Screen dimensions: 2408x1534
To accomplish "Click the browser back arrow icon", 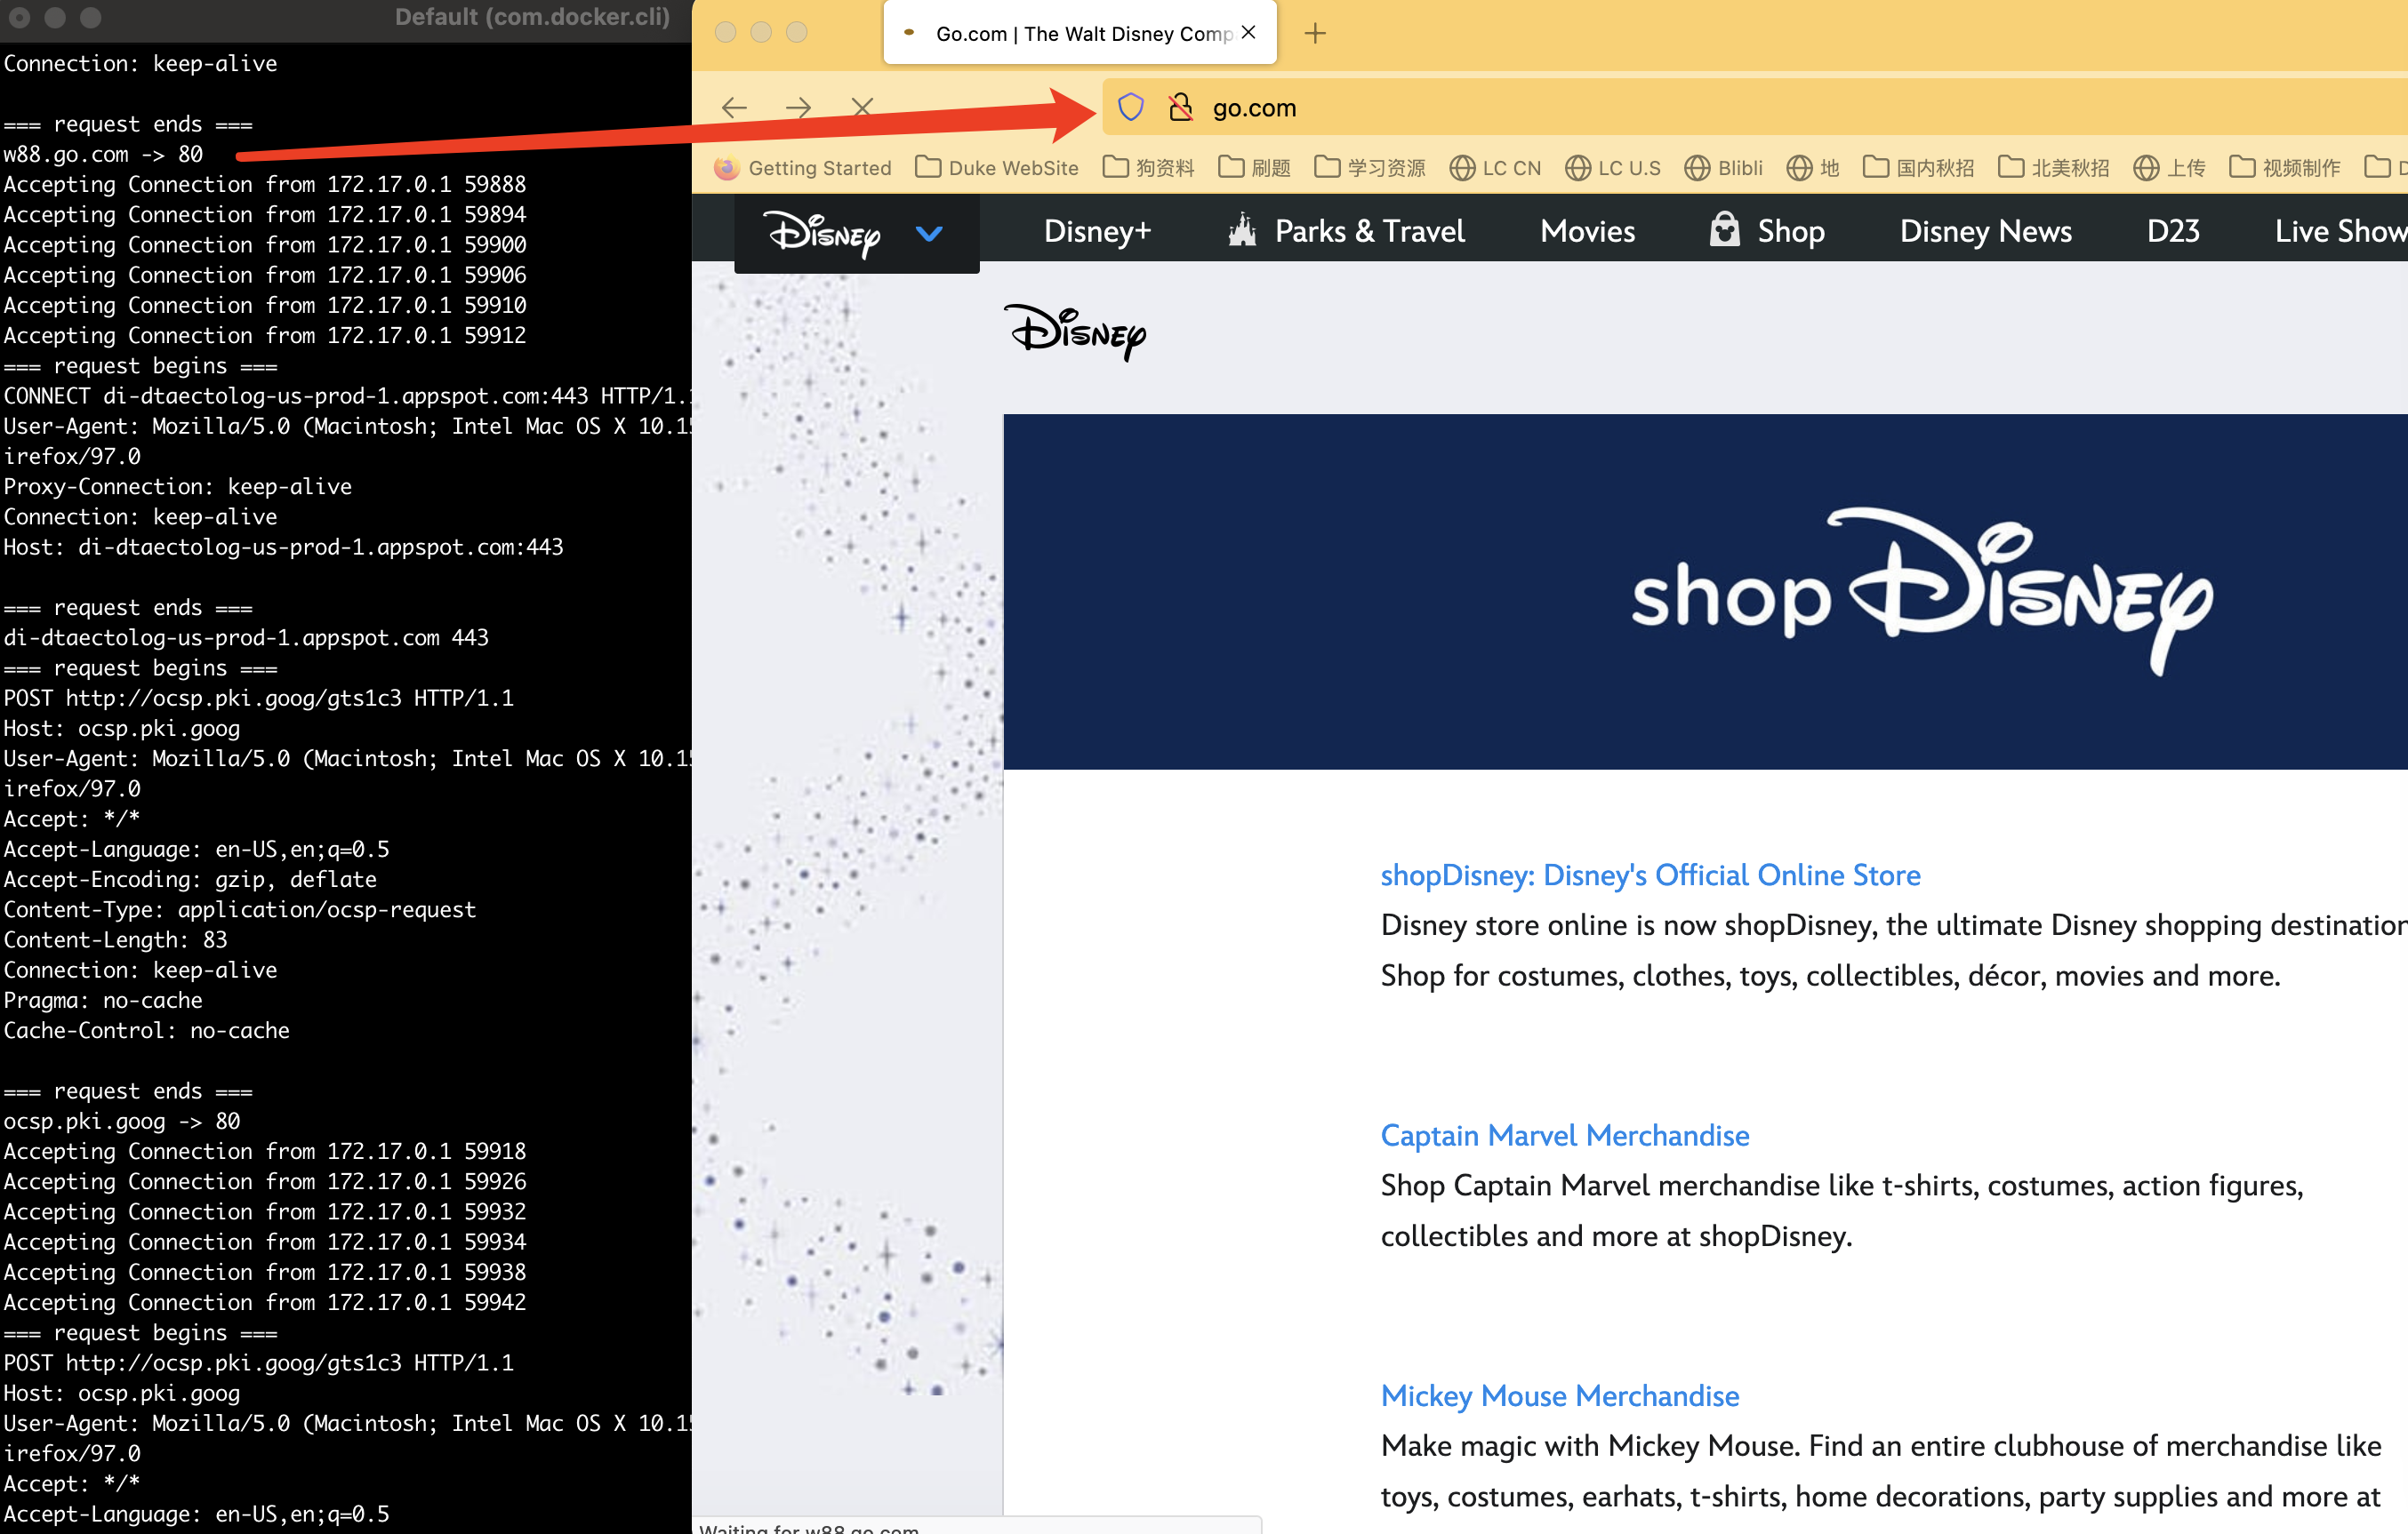I will point(734,107).
